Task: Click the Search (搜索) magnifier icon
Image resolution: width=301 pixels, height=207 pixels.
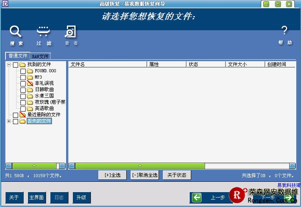Action: point(16,31)
